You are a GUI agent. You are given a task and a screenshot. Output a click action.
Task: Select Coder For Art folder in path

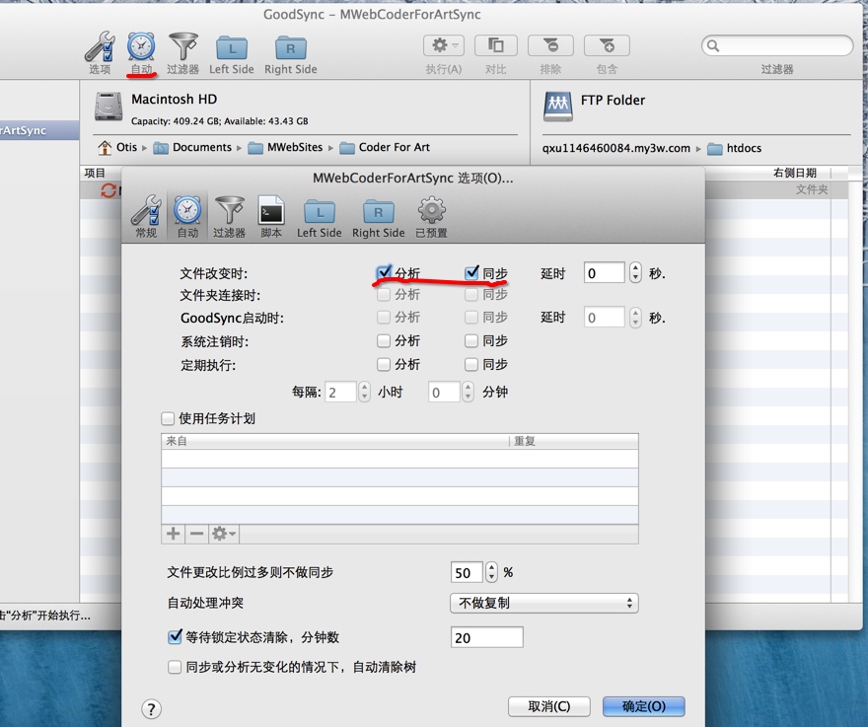click(x=385, y=147)
